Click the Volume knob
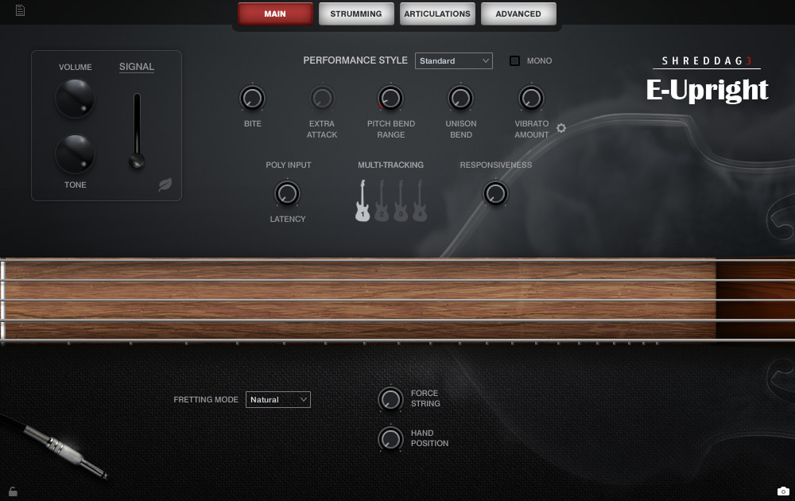 coord(75,99)
